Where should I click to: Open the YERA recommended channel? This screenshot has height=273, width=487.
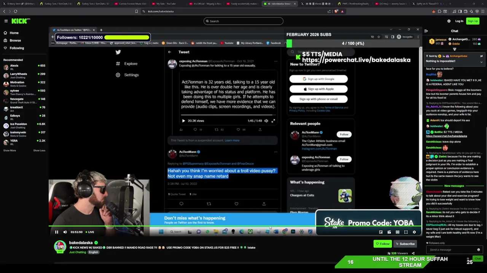click(x=24, y=142)
